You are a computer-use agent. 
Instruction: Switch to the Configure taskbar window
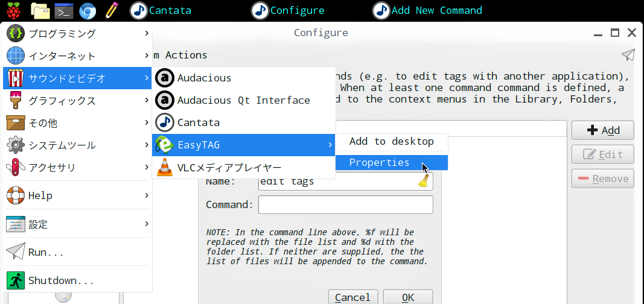click(288, 11)
